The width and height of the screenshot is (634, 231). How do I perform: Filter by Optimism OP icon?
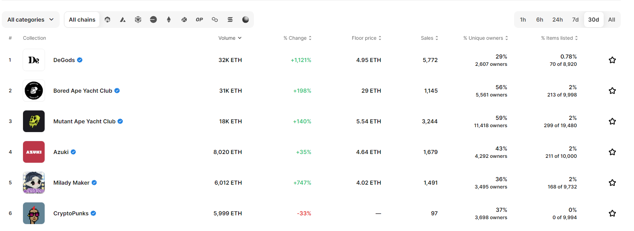point(199,20)
